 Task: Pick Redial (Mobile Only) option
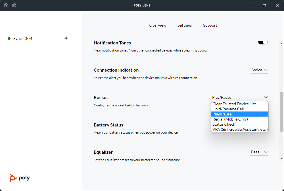(230, 119)
